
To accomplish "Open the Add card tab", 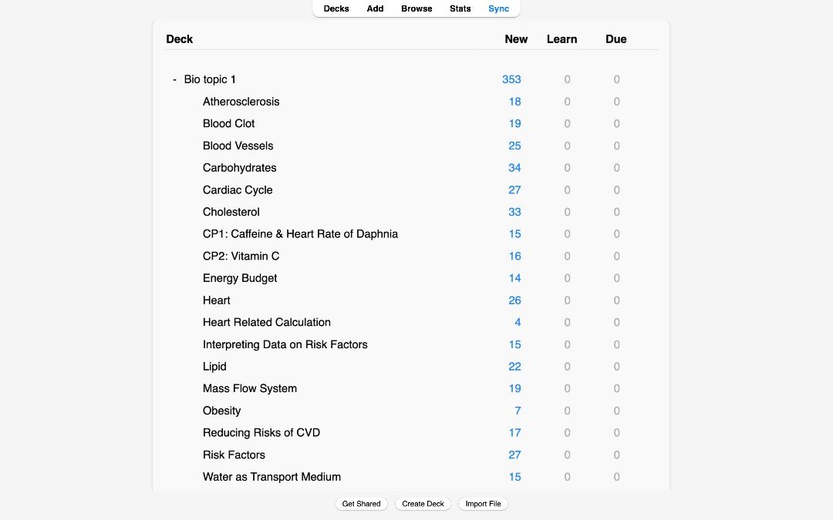I will click(376, 8).
